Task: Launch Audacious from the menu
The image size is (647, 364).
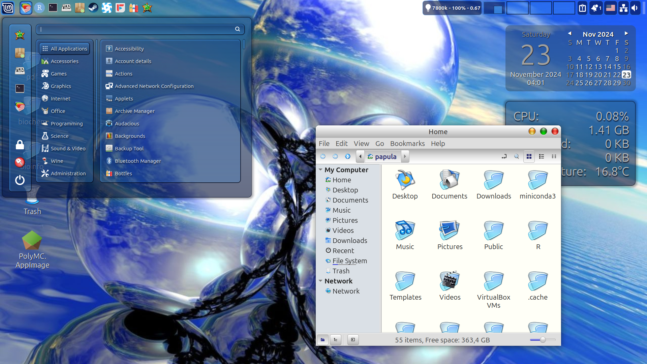Action: point(170,123)
